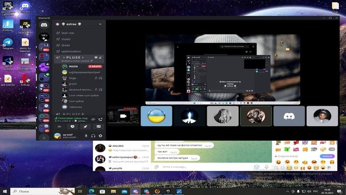Open Task View on taskbar
The image size is (346, 195).
[81, 191]
